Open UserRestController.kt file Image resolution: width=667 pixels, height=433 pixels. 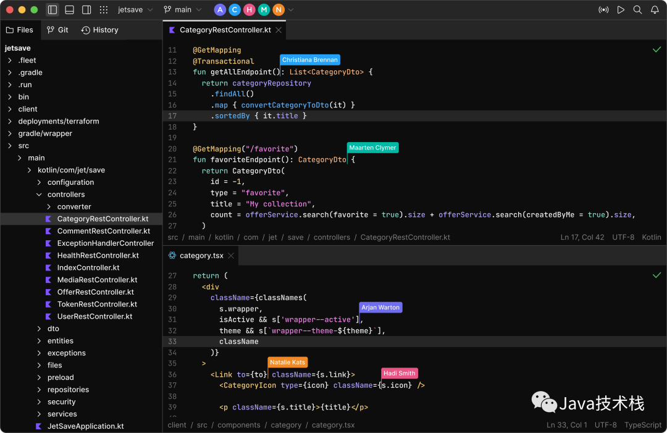94,316
